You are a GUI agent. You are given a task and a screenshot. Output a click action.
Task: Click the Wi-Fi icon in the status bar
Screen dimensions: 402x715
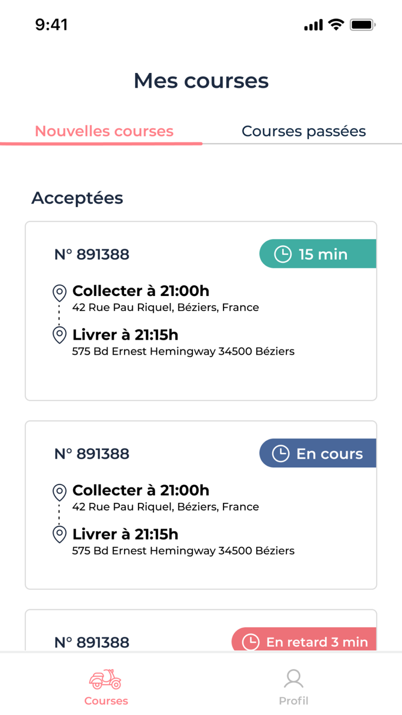click(x=336, y=25)
